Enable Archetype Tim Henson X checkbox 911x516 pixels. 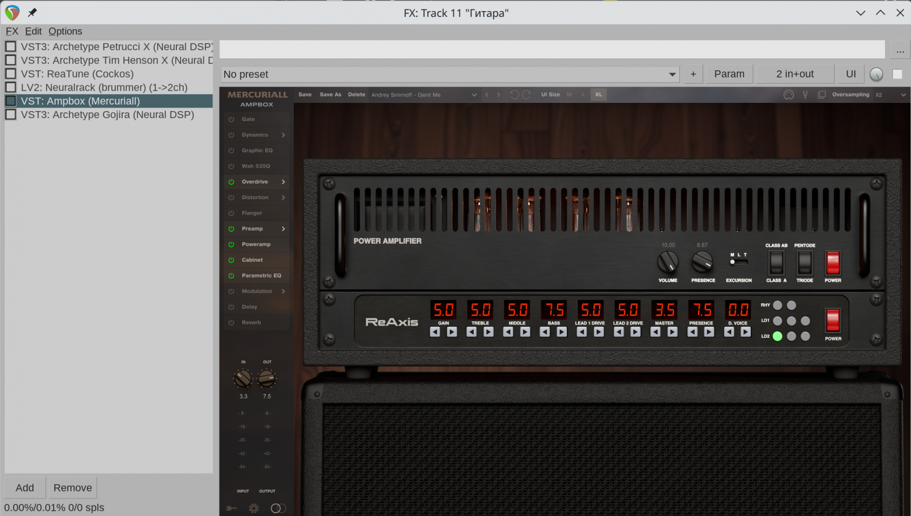11,60
